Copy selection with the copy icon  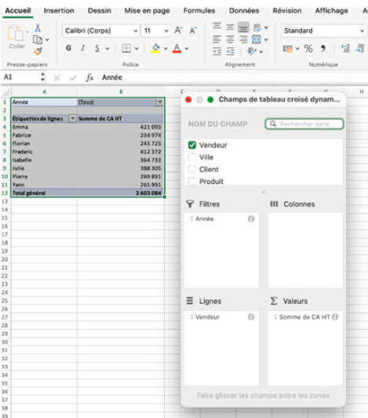pos(38,40)
